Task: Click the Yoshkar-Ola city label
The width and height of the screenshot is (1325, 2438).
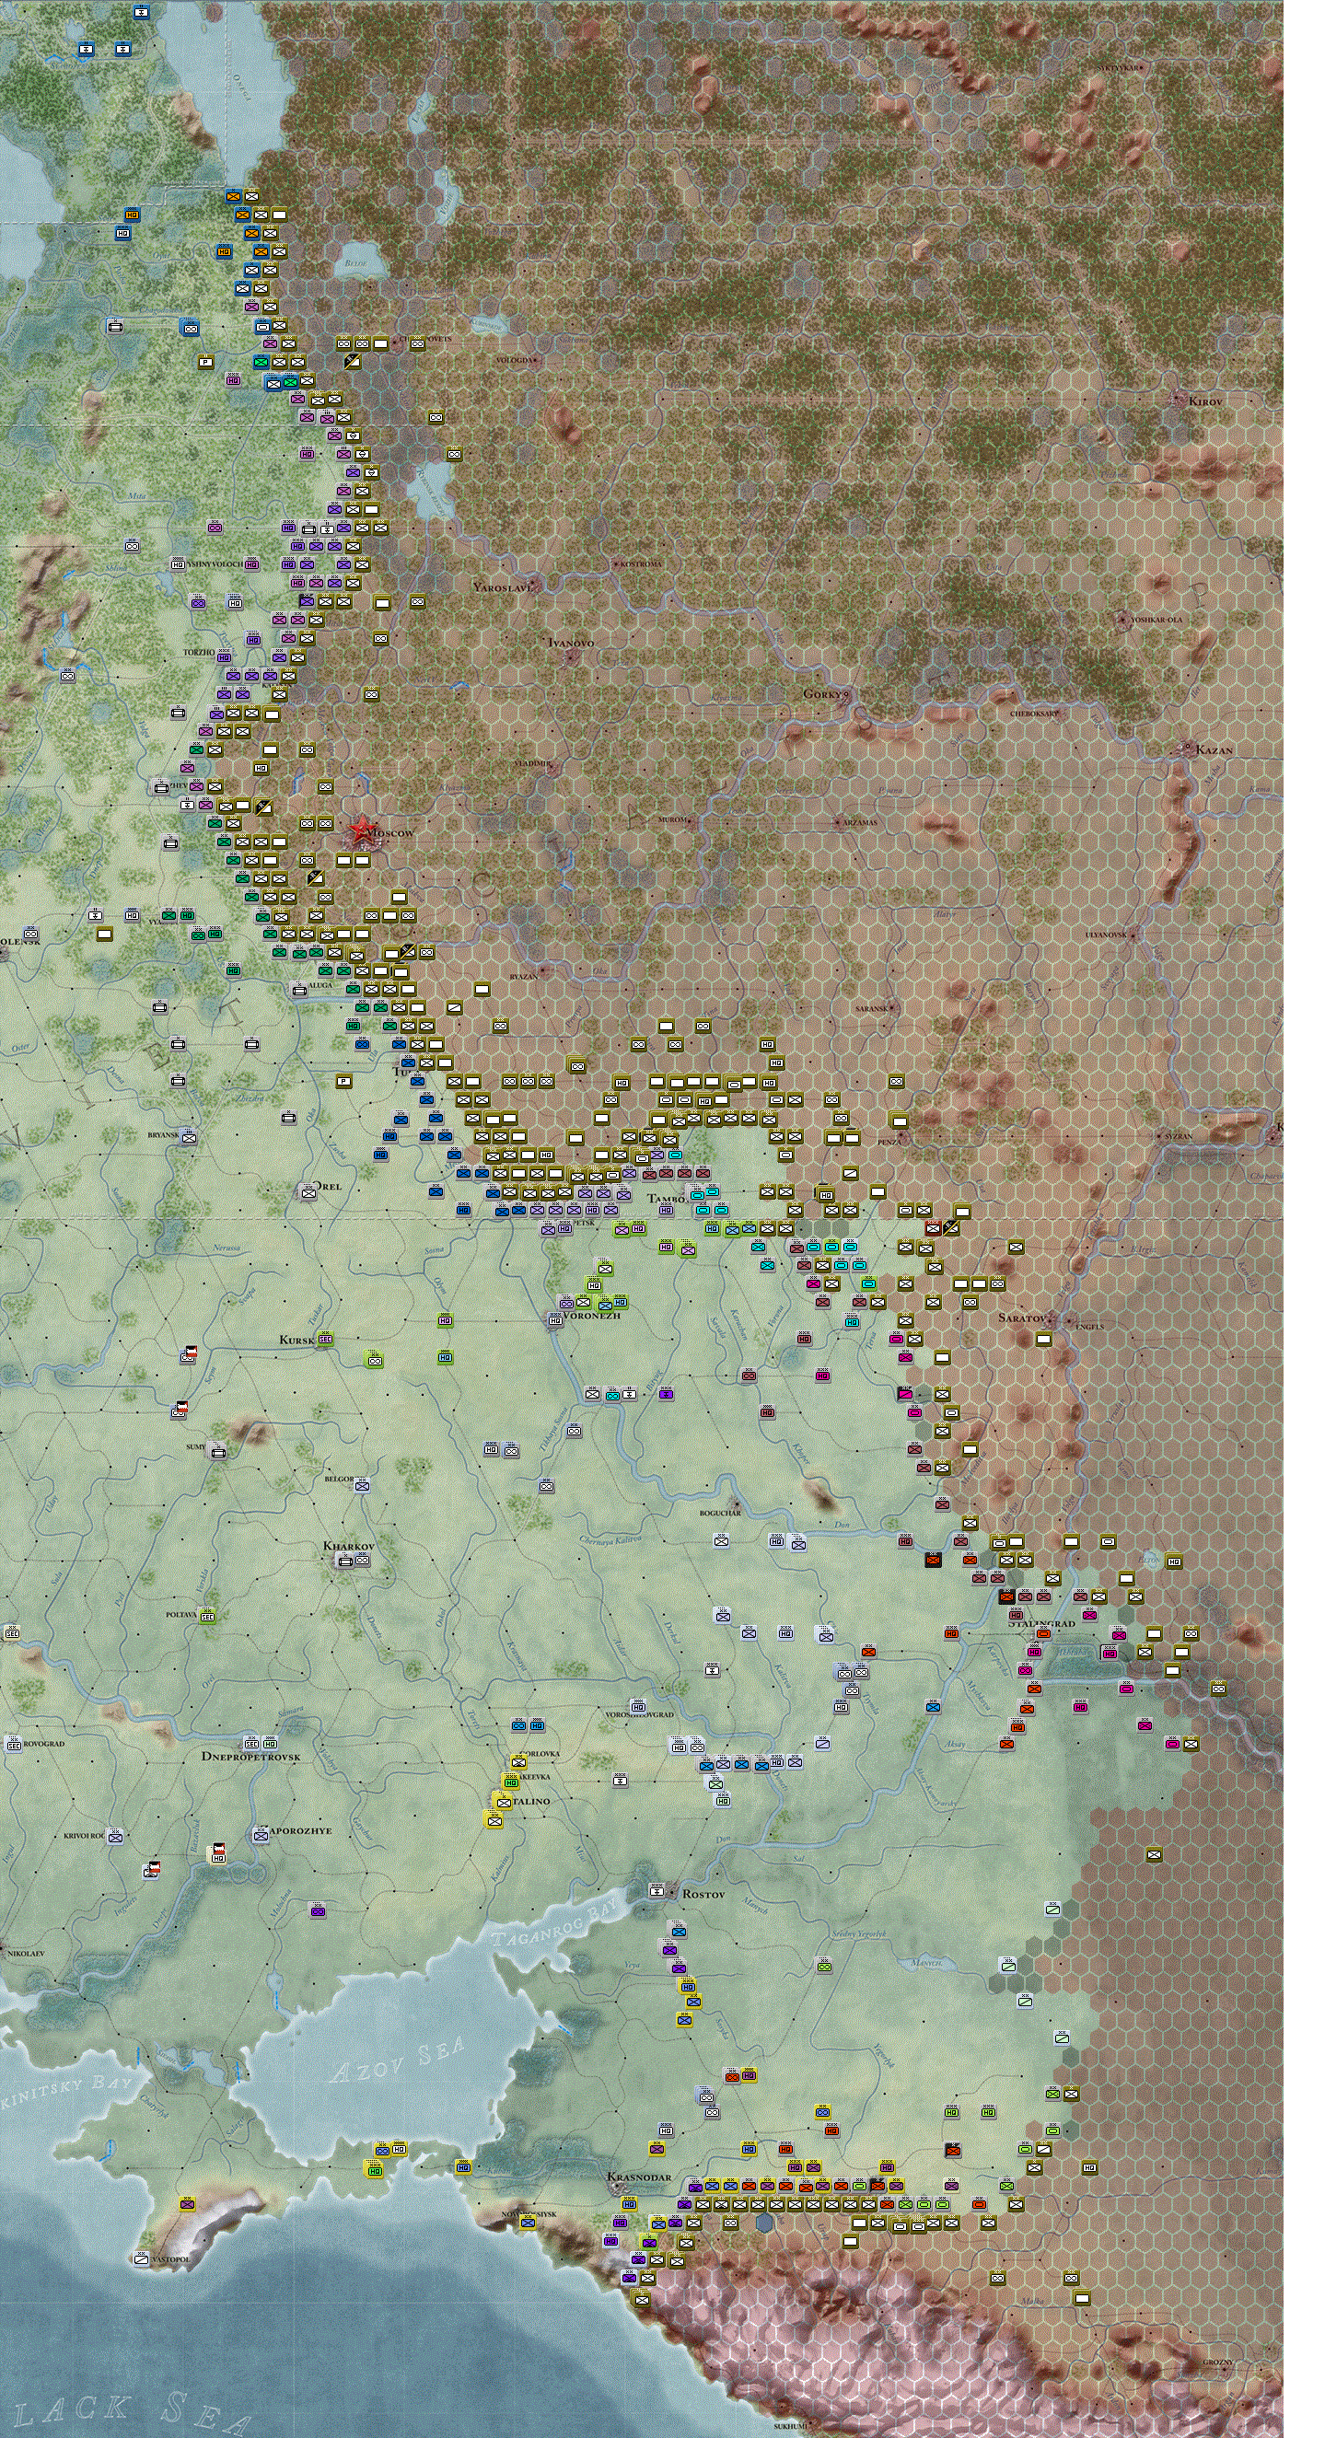Action: (x=1156, y=620)
